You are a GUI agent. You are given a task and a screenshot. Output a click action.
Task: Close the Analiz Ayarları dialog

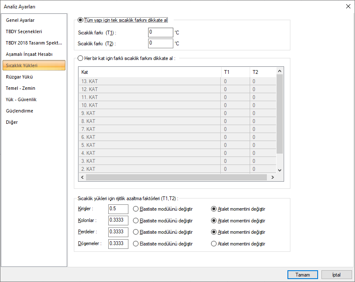tap(348, 6)
